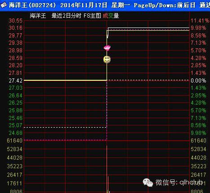Click 最近2日分时 period label

[x=66, y=16]
